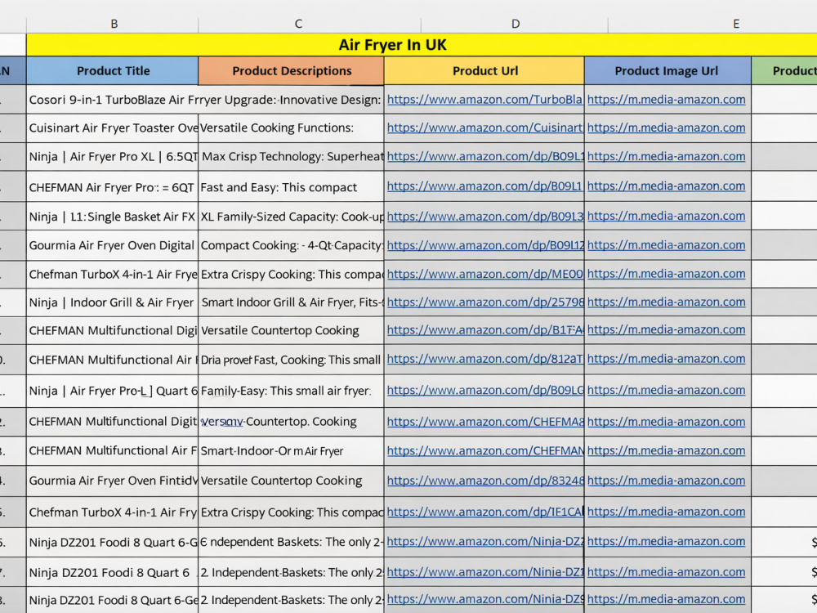This screenshot has width=817, height=613.
Task: Select 'Smart-Indoor-Or m Air Fryer' cell
Action: 292,451
